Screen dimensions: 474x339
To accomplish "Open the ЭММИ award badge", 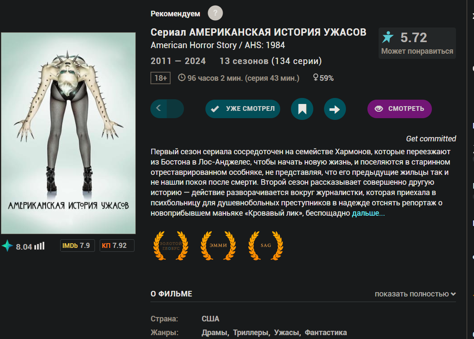I will (218, 246).
